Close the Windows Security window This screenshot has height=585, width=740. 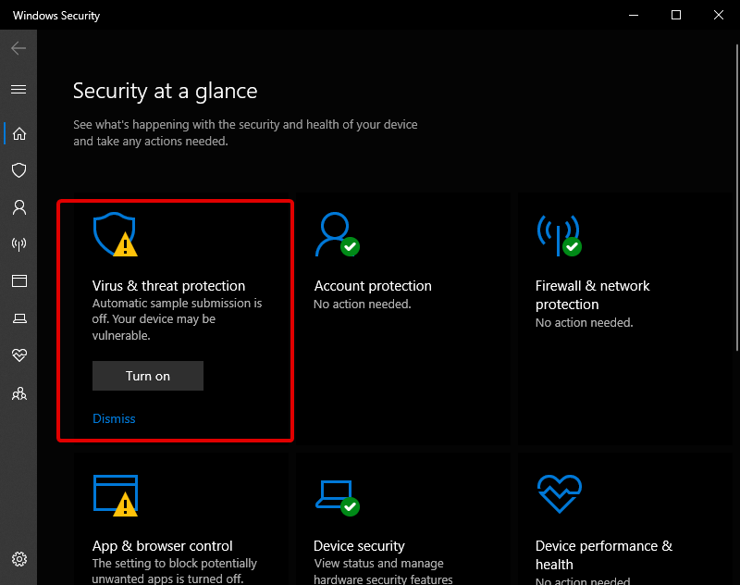coord(719,15)
